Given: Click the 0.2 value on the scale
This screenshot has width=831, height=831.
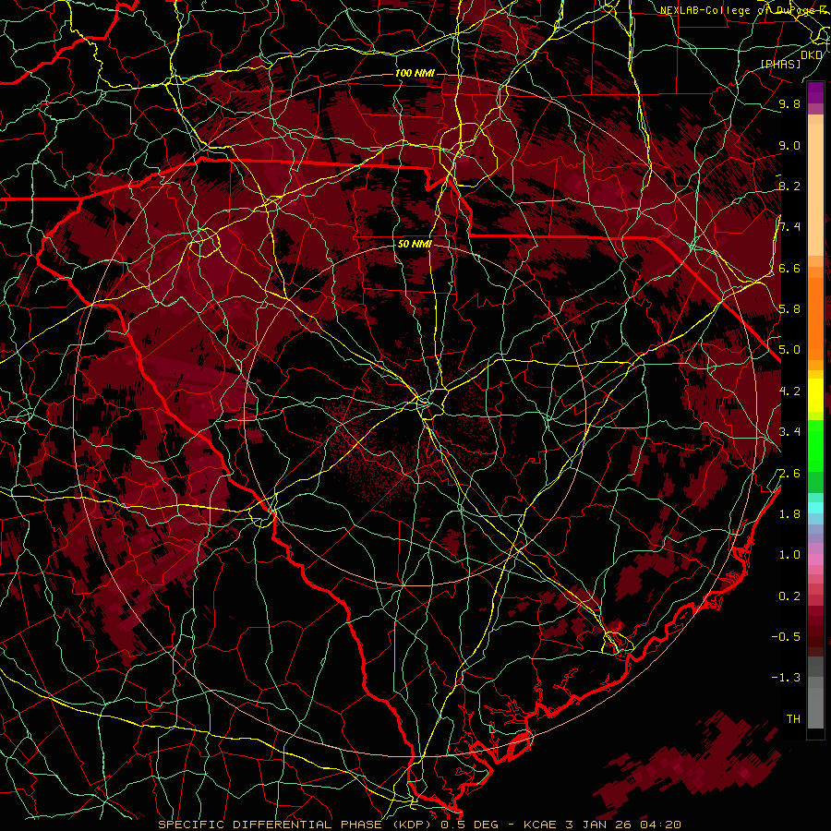Looking at the screenshot, I should 789,596.
